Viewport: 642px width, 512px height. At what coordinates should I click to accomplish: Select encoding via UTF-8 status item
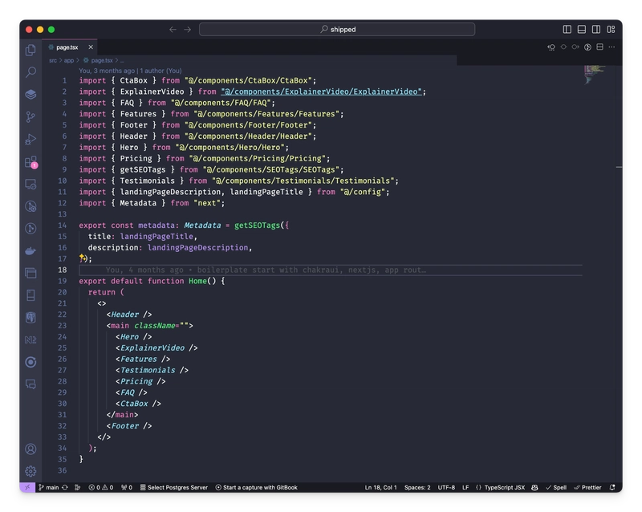[446, 487]
